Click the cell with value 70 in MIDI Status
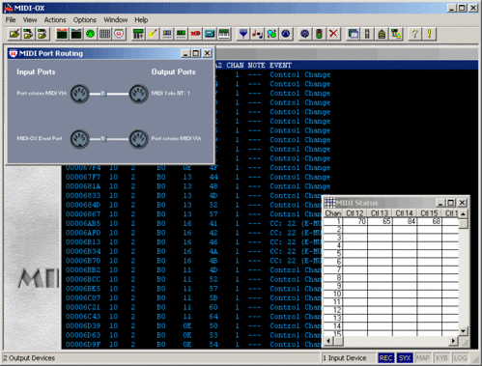This screenshot has width=482, height=366. tap(355, 221)
